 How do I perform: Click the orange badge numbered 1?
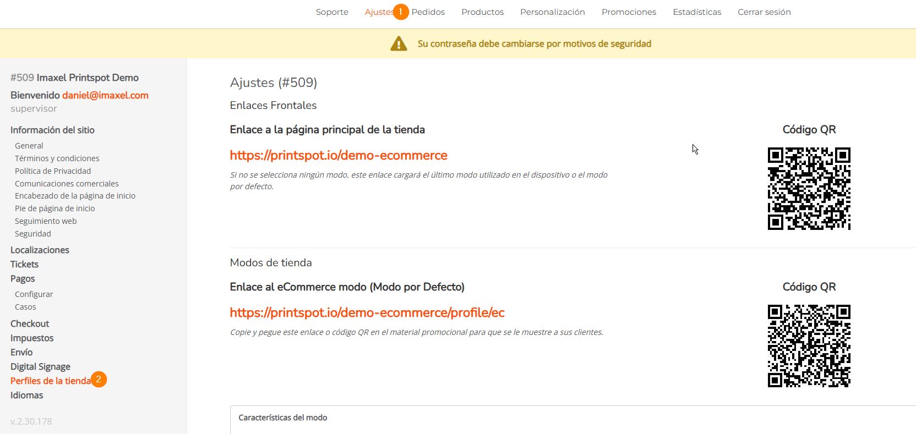pos(401,12)
